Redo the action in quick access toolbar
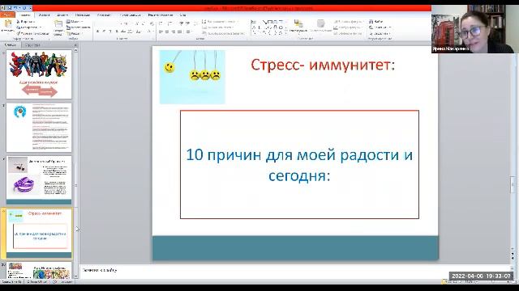Screen dimensions: 519x291 pos(24,8)
